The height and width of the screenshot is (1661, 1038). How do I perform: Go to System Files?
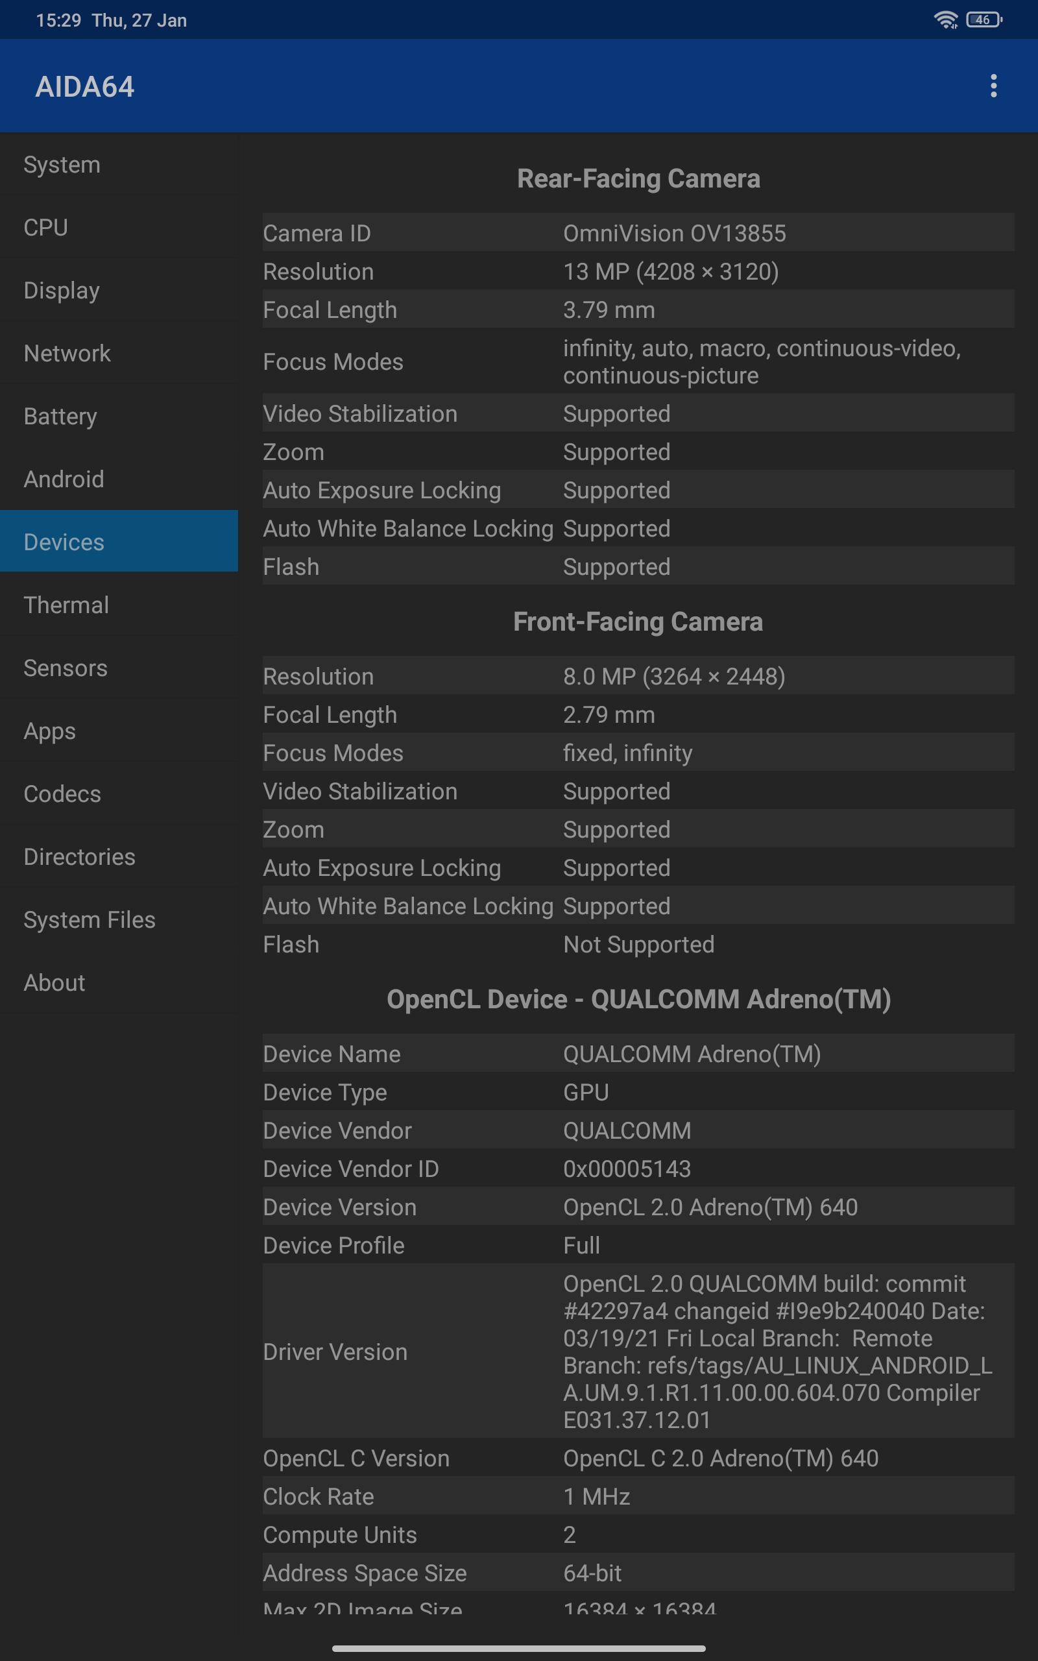119,920
